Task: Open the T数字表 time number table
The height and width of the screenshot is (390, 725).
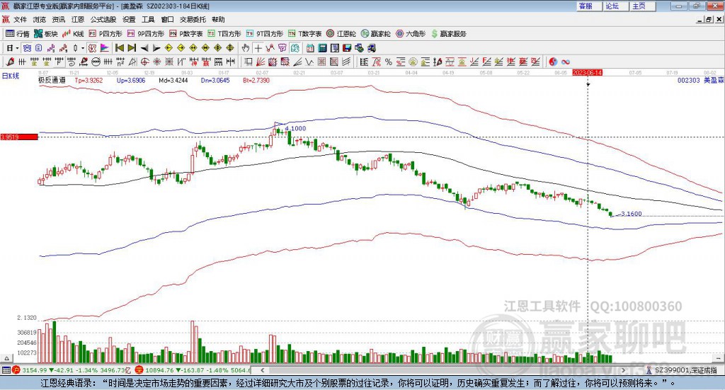Action: point(304,34)
